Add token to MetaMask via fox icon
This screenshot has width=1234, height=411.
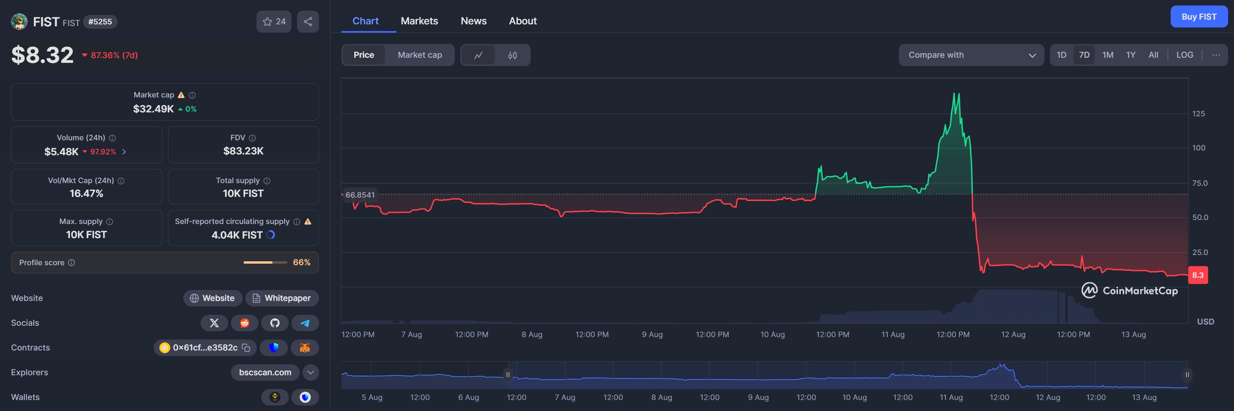[305, 348]
